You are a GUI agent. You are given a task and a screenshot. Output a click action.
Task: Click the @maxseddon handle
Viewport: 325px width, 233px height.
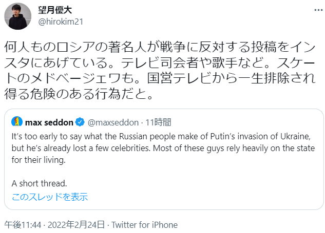[x=111, y=122]
